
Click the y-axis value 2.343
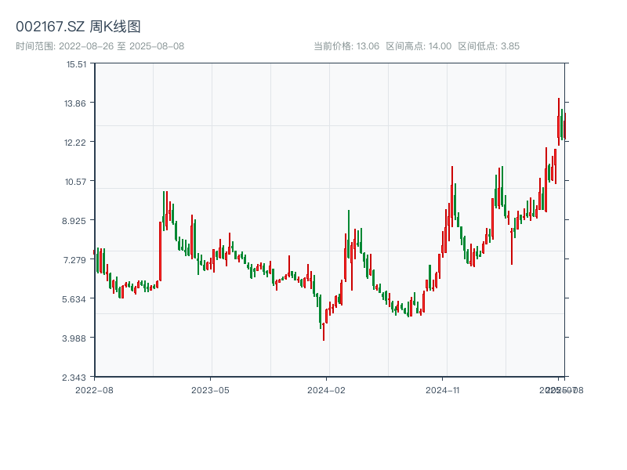(x=74, y=378)
